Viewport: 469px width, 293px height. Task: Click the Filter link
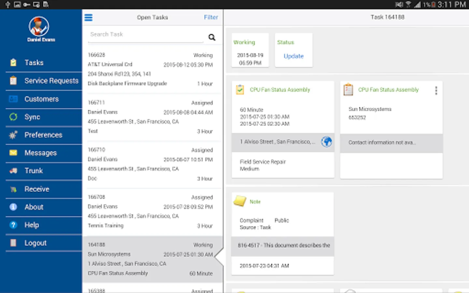(x=211, y=17)
